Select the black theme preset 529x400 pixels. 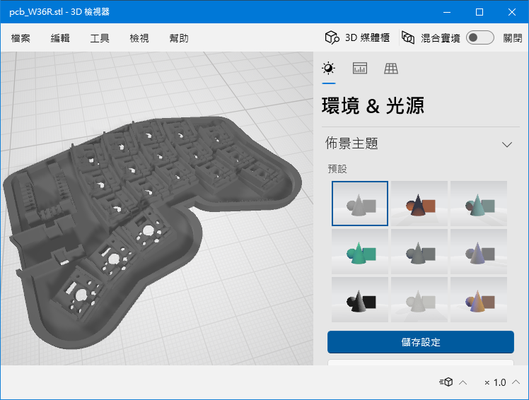click(360, 300)
